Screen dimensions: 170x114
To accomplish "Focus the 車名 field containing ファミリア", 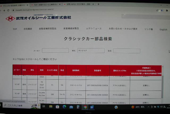I will tap(91, 51).
